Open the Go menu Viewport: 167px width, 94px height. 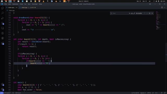click(25, 4)
